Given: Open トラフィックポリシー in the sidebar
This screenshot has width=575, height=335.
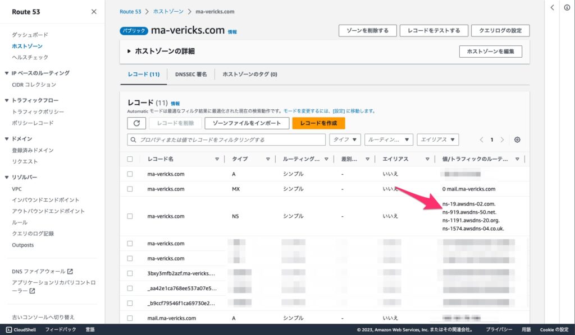Looking at the screenshot, I should pyautogui.click(x=38, y=111).
